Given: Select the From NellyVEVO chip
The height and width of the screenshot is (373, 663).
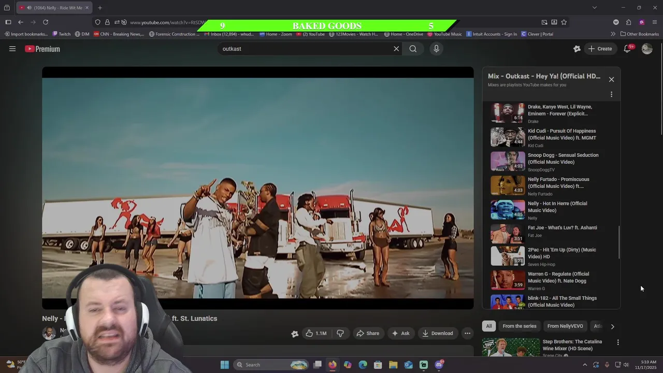Looking at the screenshot, I should [565, 326].
